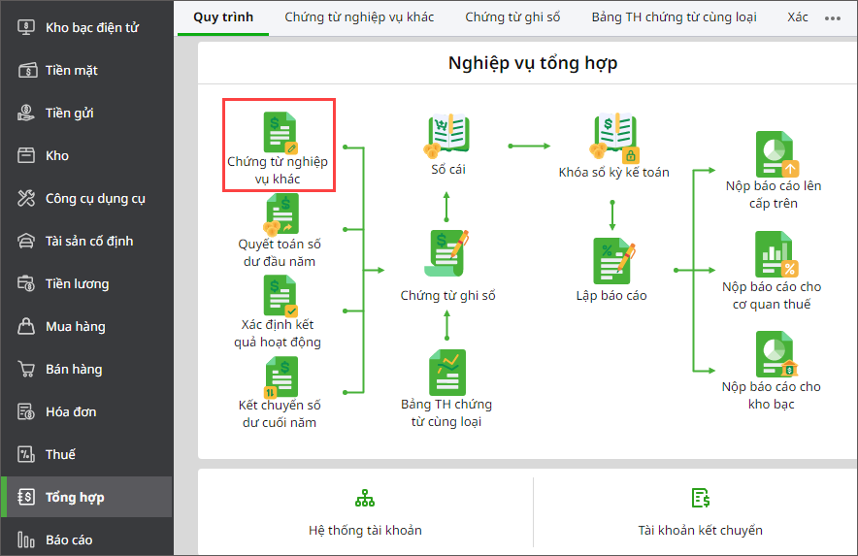Click Nộp báo cáo cho kho bạc icon
The height and width of the screenshot is (556, 858).
tap(775, 354)
